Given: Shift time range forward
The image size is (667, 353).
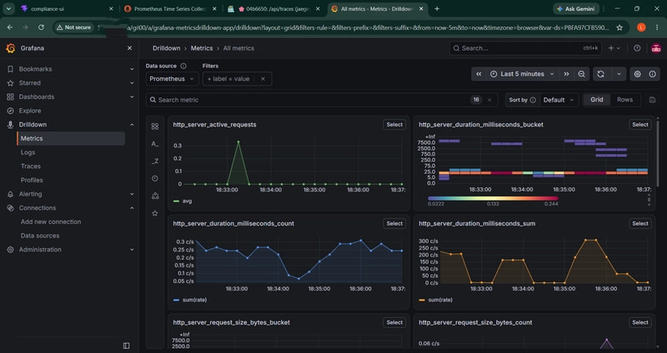Looking at the screenshot, I should point(567,74).
